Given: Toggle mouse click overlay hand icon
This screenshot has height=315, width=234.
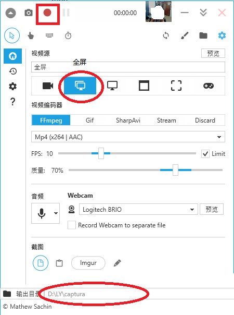Looking at the screenshot, I should [31, 36].
